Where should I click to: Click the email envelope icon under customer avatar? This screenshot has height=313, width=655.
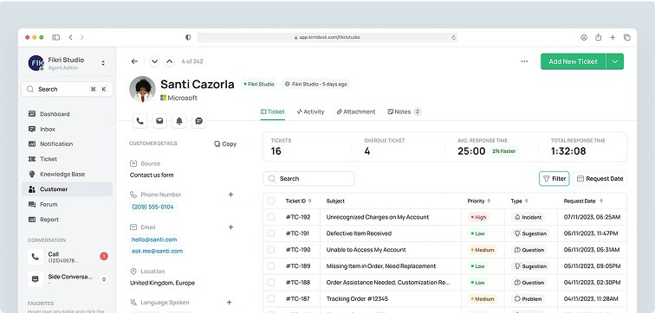tap(159, 121)
